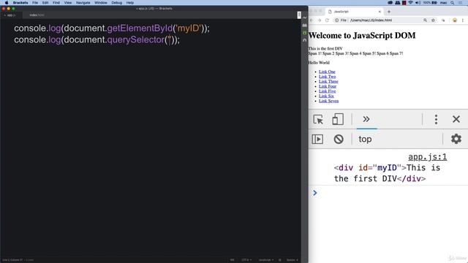468x263 pixels.
Task: Open the zoom magnifier in address bar
Action: pos(425,20)
